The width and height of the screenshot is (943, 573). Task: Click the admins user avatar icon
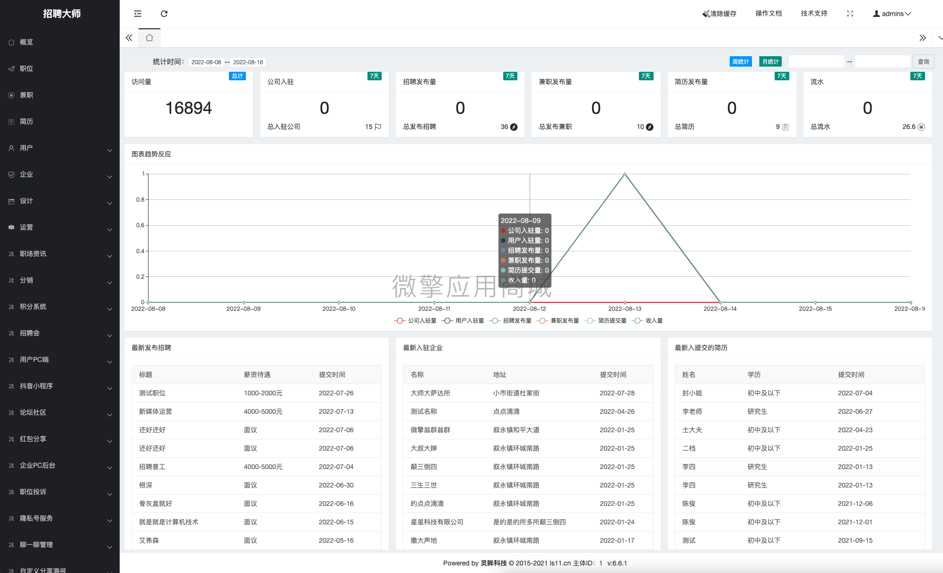[876, 14]
